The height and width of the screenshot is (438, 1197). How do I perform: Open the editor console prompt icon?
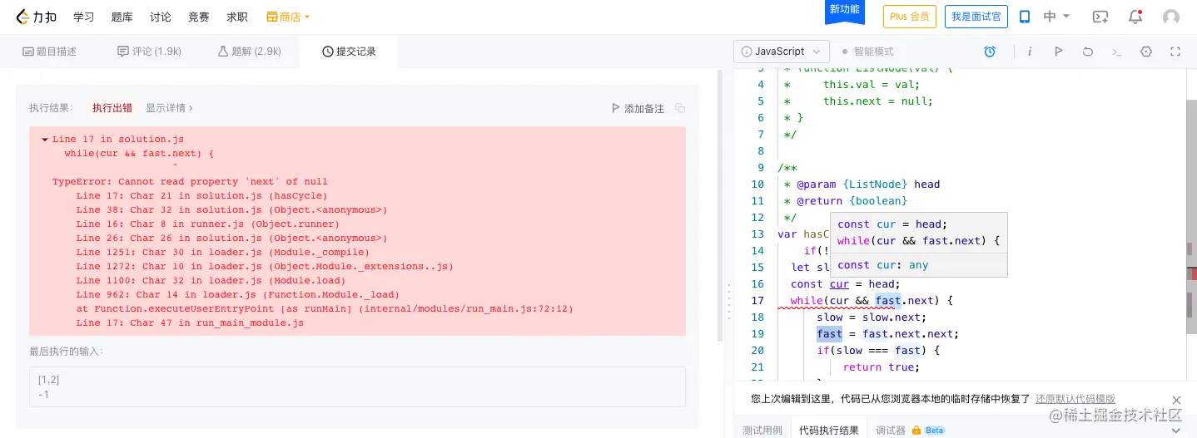1117,52
